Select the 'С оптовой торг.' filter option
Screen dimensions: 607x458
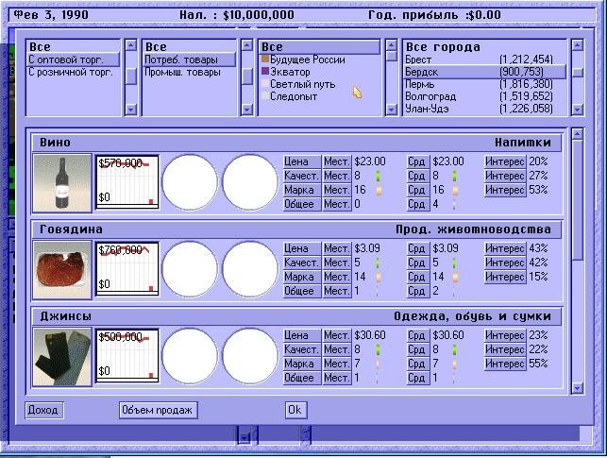point(73,59)
